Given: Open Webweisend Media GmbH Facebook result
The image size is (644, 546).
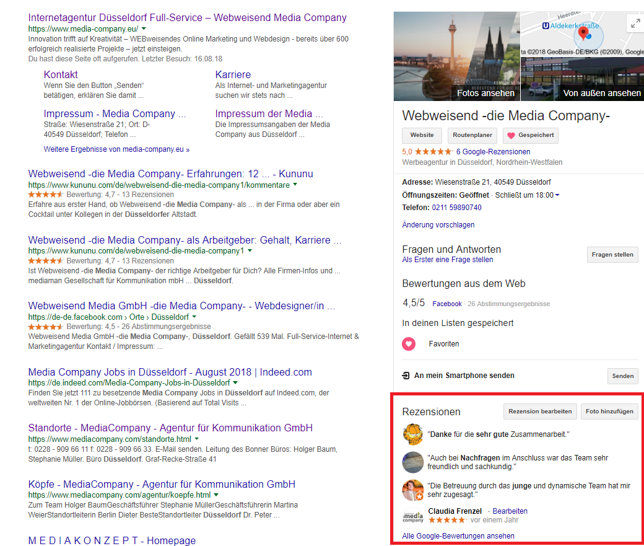Looking at the screenshot, I should [181, 306].
